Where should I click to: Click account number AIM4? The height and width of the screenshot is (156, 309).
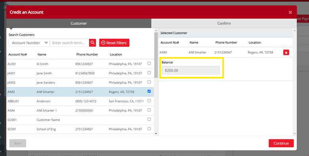(11, 110)
